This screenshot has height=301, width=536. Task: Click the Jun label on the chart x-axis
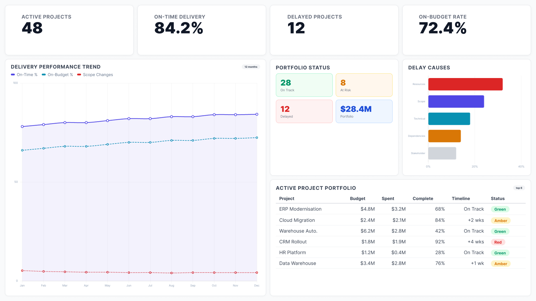[x=129, y=285]
